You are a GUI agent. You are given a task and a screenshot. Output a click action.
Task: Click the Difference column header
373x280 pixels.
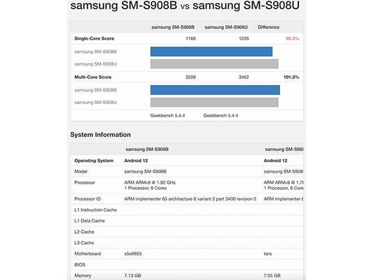pyautogui.click(x=268, y=27)
